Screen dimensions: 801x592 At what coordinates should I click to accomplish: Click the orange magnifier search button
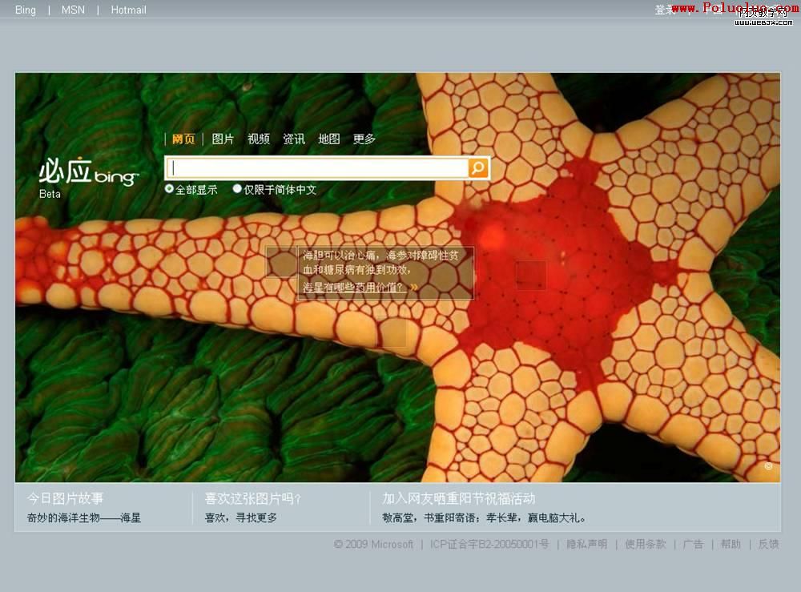[x=477, y=167]
